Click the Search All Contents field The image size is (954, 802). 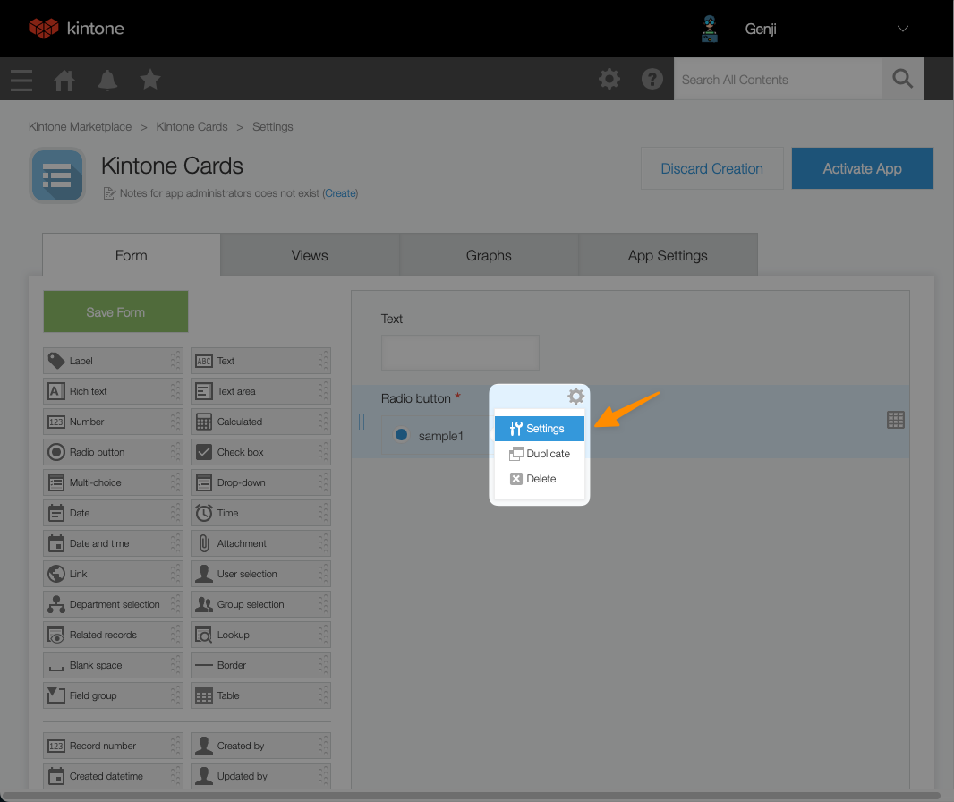(x=778, y=79)
